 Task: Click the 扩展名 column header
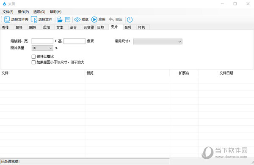click(x=184, y=73)
